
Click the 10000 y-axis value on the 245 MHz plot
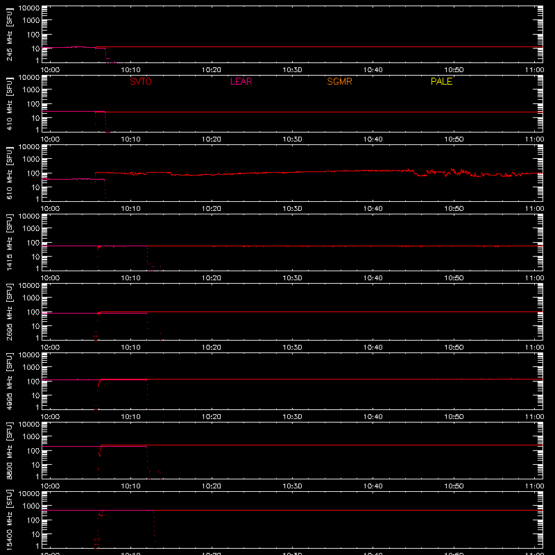tap(29, 8)
